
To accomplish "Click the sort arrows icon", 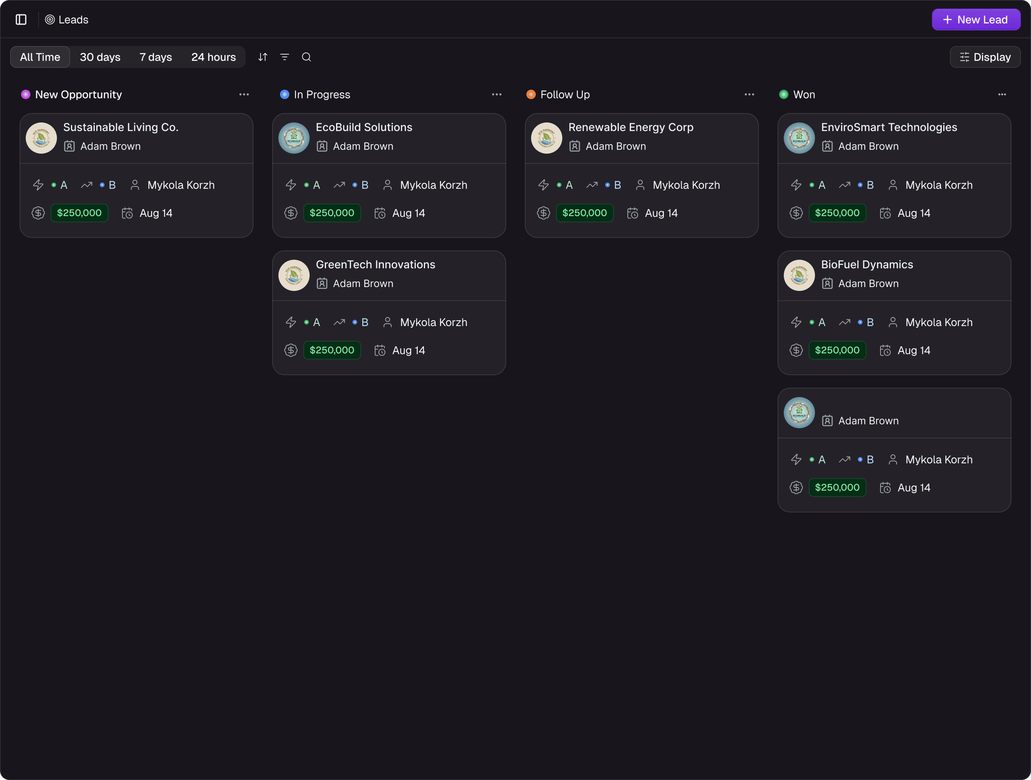I will coord(263,57).
